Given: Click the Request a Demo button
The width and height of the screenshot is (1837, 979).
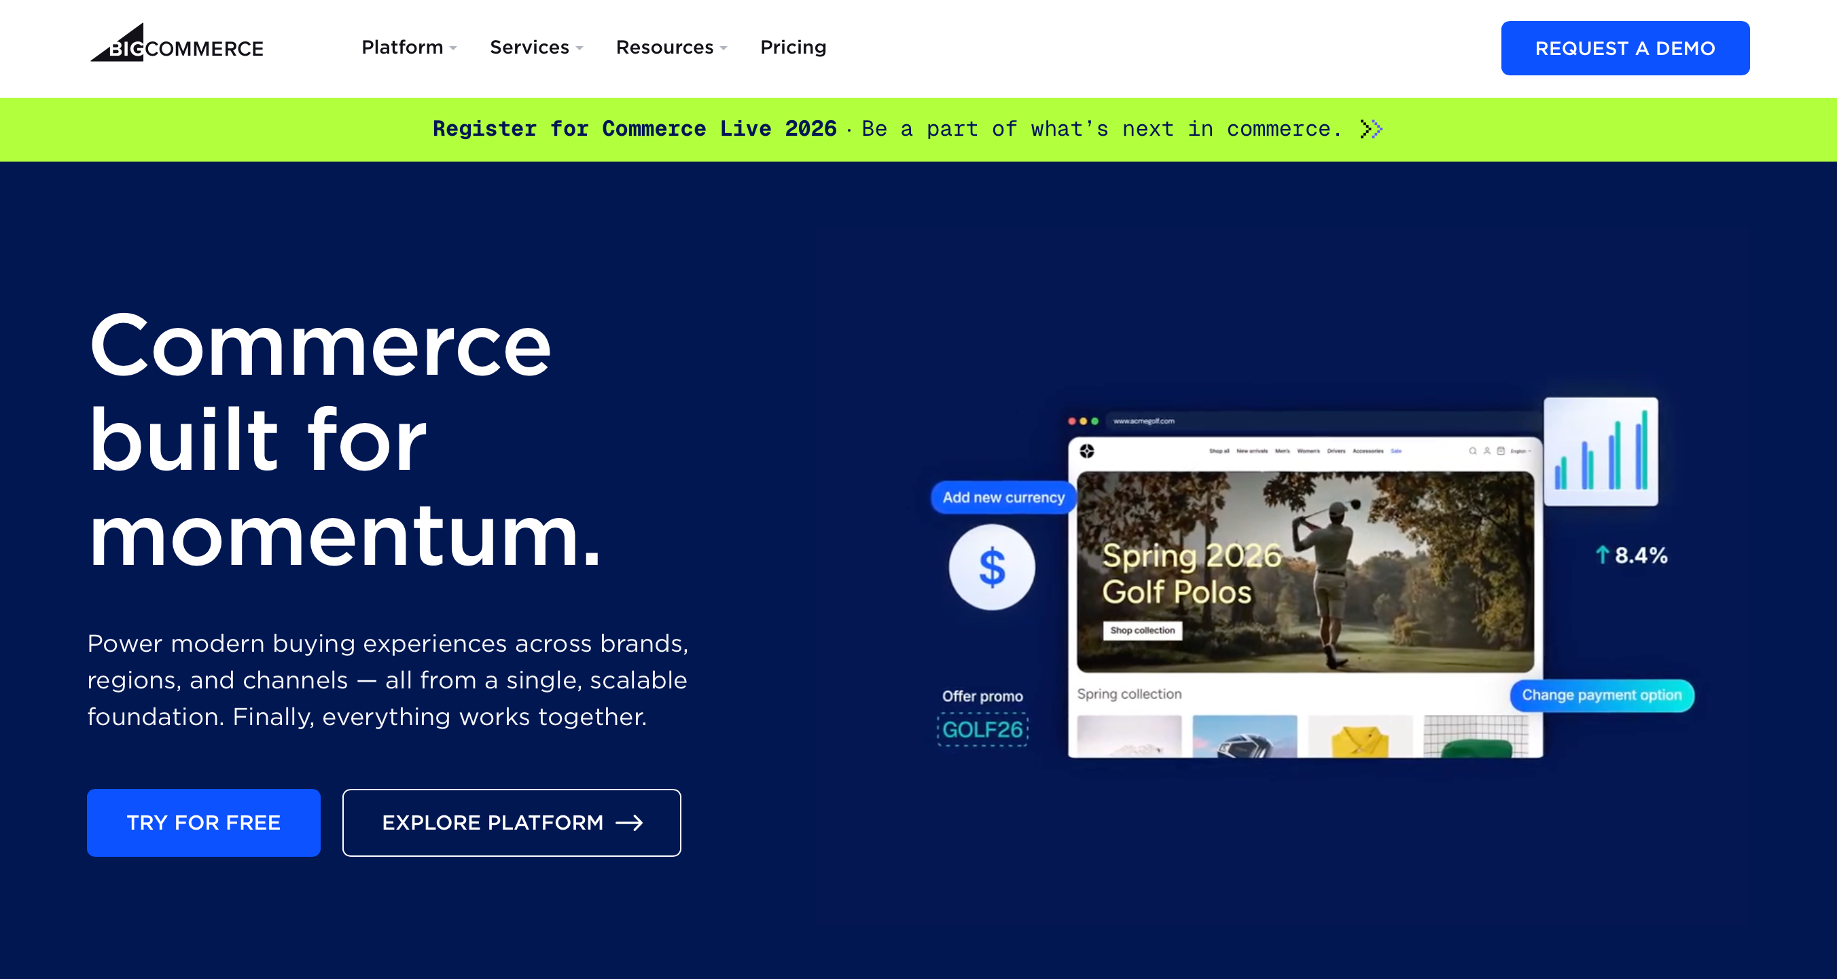Looking at the screenshot, I should point(1624,48).
